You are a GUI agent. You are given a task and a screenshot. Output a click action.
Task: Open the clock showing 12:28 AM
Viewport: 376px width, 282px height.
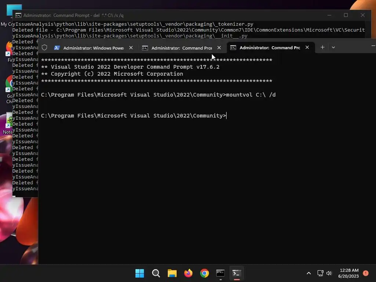(x=349, y=273)
